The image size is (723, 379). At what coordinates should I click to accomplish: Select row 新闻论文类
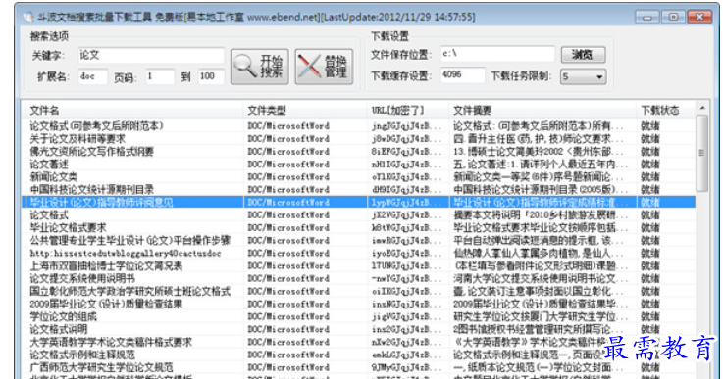(x=359, y=177)
